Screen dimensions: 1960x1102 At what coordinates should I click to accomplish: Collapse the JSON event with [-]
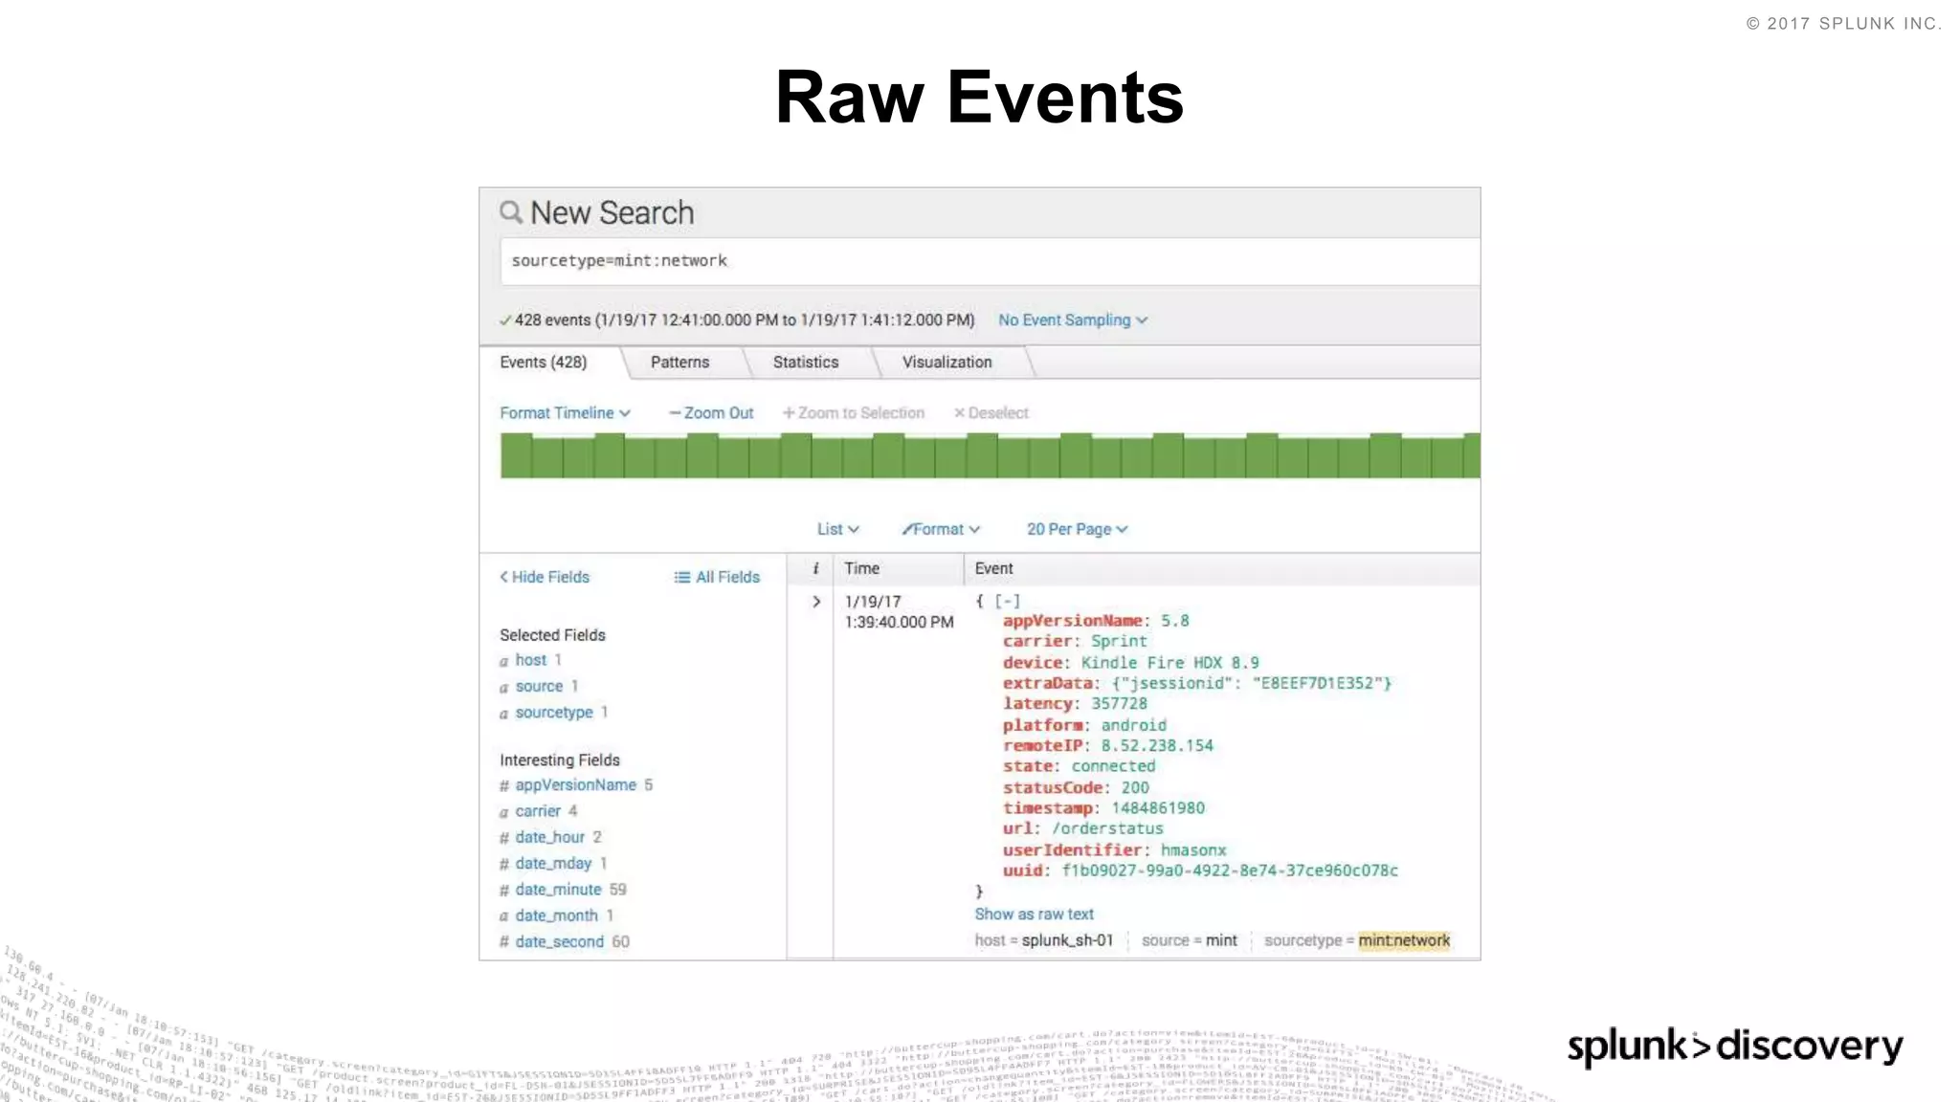[x=1007, y=601]
